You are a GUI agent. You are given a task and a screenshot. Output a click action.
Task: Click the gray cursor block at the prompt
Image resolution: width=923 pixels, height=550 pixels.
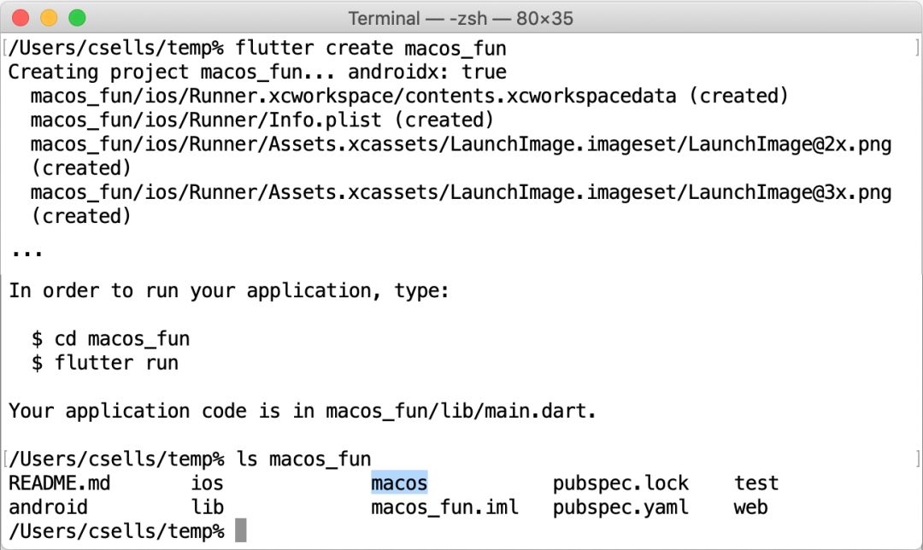click(x=241, y=531)
